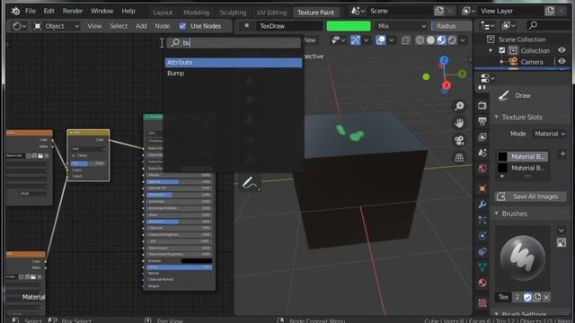Screen dimensions: 575x323
Task: Click the Z axis on navigation gizmo
Action: coord(444,60)
